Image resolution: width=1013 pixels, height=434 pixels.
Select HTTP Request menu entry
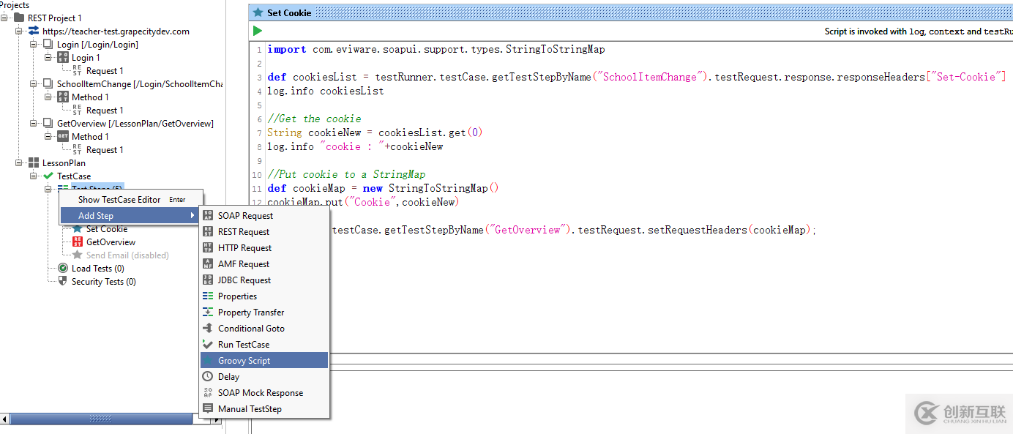[264, 247]
